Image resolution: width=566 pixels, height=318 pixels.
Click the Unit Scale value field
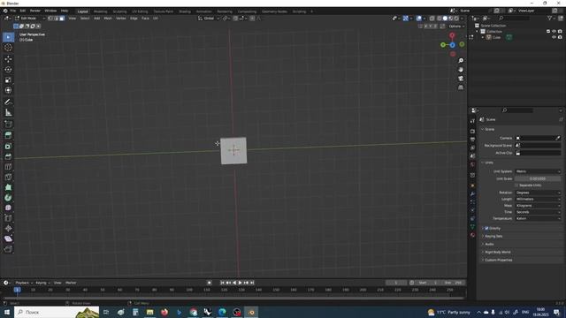538,178
